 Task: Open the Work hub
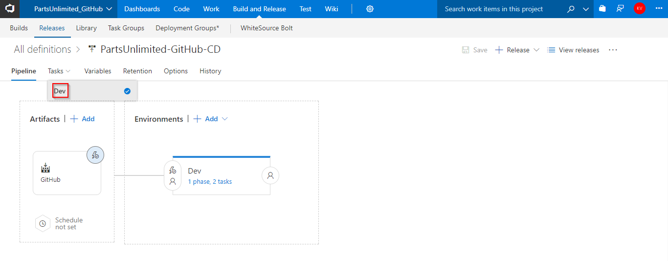[x=211, y=9]
